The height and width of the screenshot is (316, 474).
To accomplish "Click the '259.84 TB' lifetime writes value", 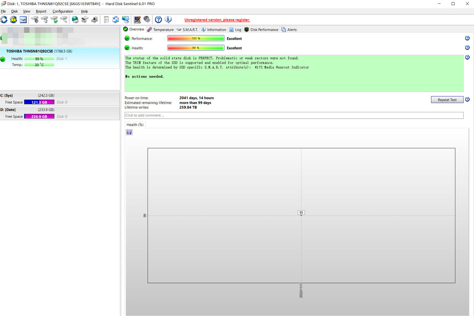I will (x=188, y=107).
